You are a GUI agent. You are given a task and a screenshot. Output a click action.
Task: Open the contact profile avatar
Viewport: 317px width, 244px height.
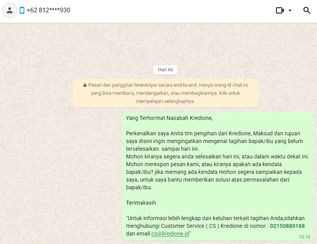[10, 10]
